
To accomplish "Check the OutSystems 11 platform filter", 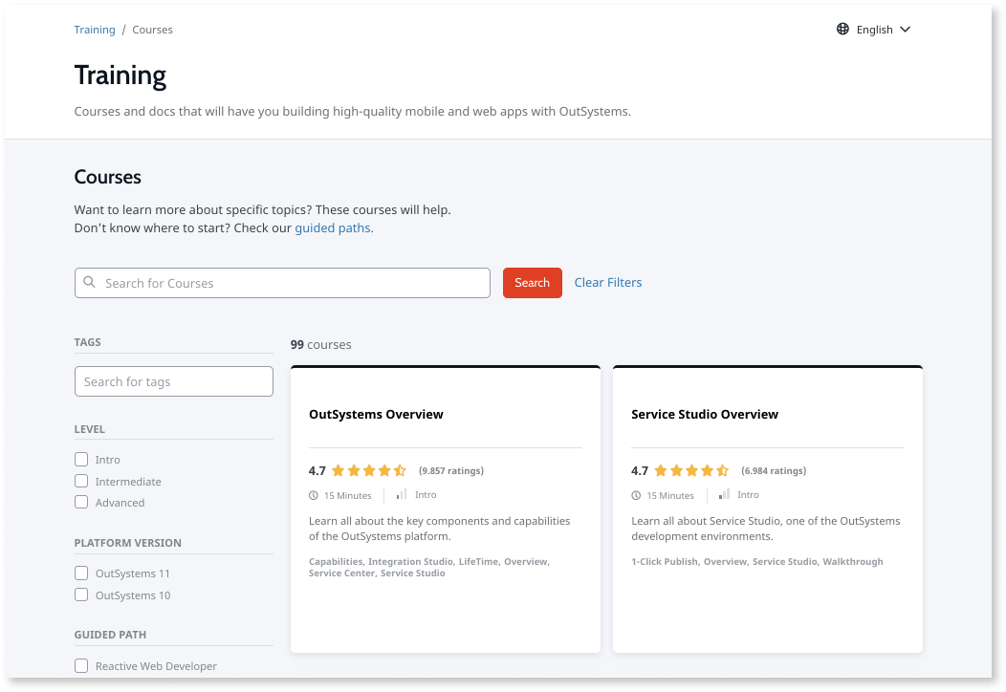I will click(x=81, y=573).
